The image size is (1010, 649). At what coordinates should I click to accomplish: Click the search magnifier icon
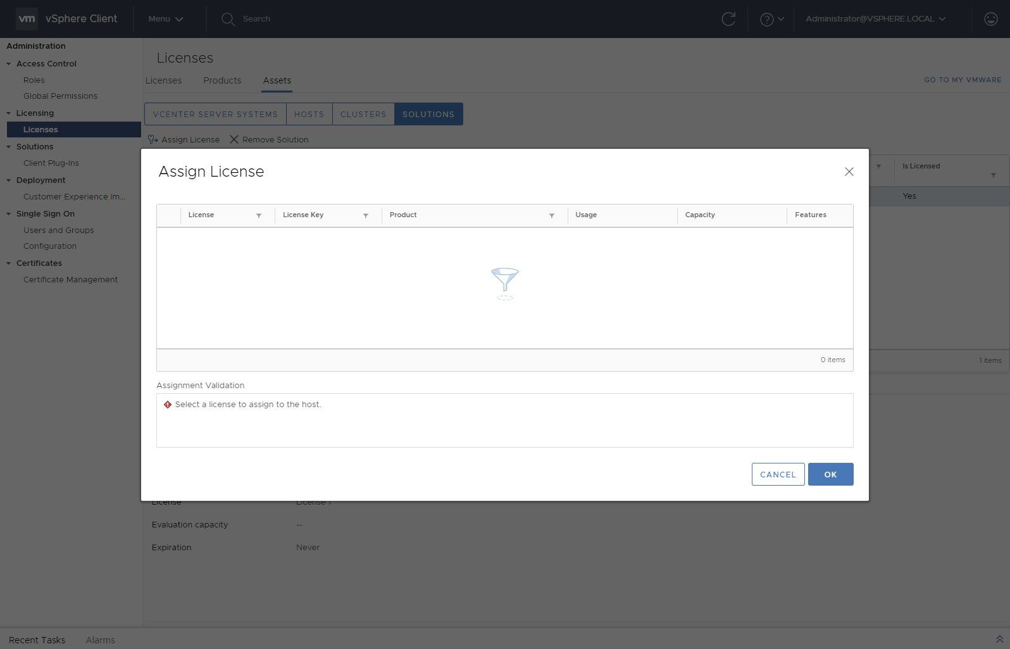pyautogui.click(x=228, y=19)
